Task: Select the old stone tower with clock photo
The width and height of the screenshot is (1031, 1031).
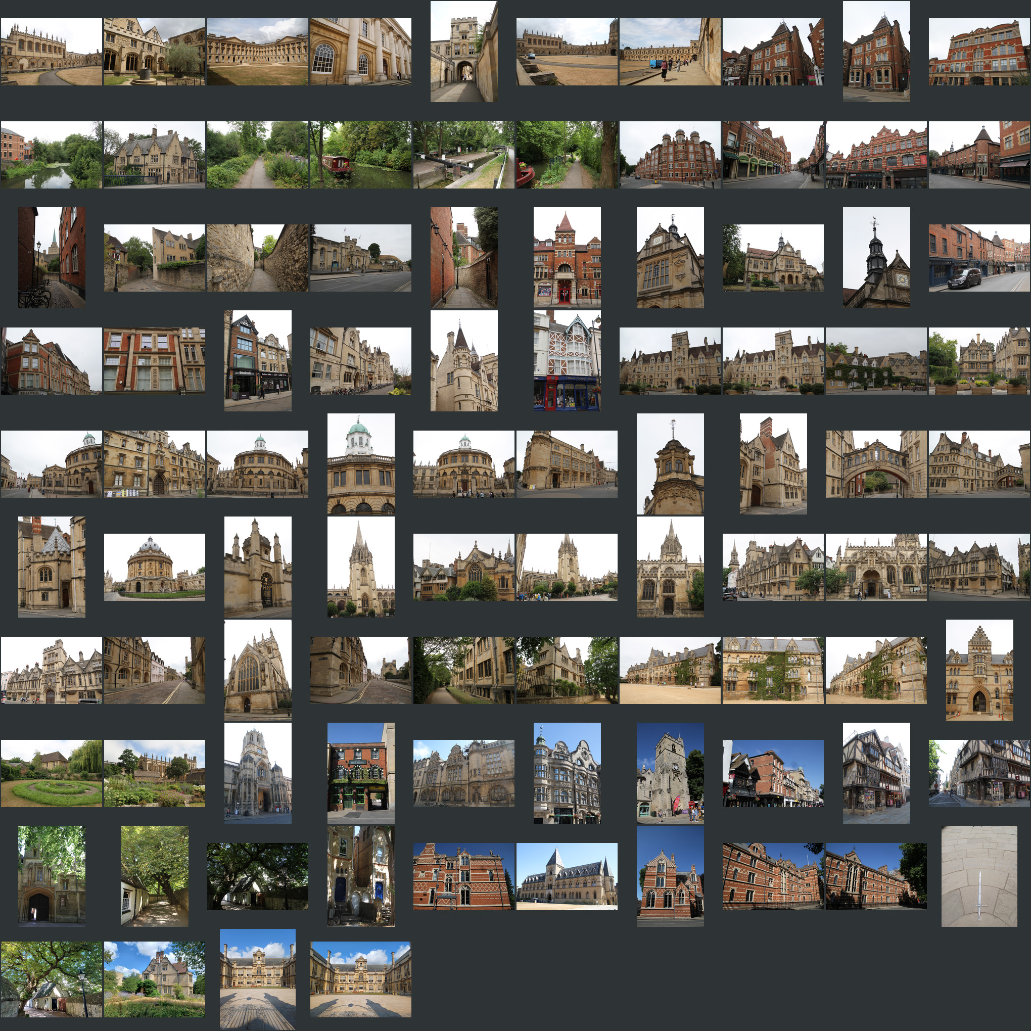Action: [x=670, y=773]
